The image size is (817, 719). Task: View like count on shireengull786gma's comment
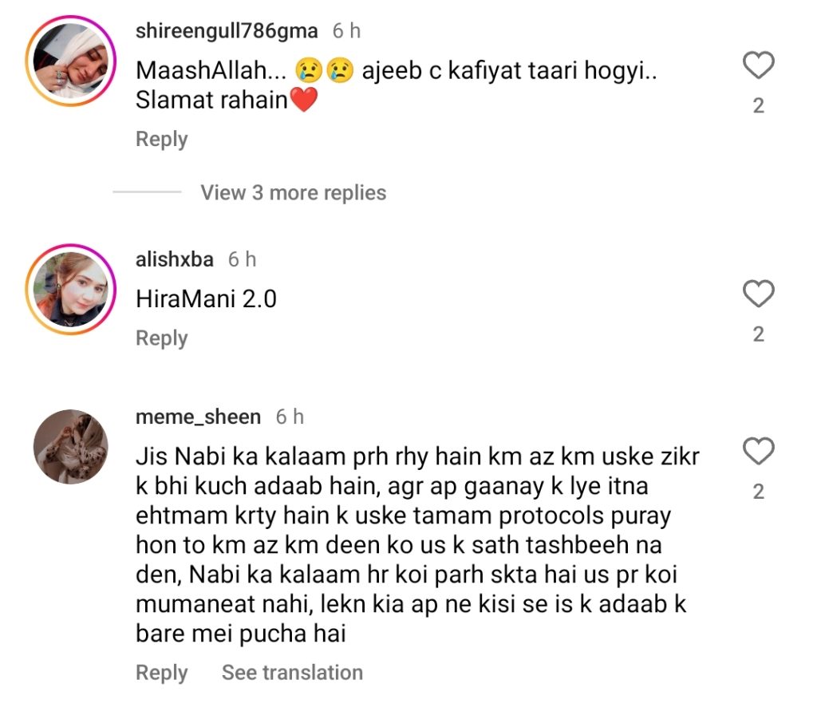[x=758, y=106]
